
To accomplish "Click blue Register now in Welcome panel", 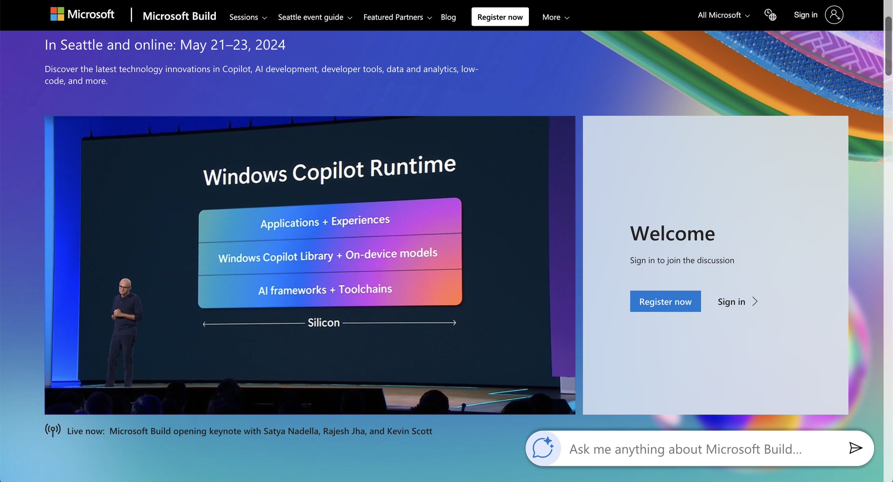I will click(665, 301).
